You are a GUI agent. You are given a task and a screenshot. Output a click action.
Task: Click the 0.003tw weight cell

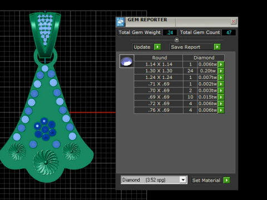tap(207, 91)
